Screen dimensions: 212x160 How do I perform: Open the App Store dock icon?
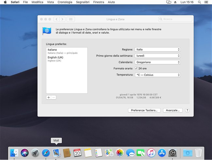point(162,152)
